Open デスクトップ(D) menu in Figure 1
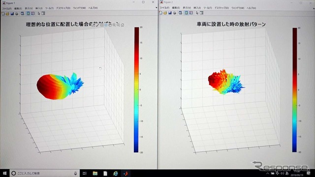The width and height of the screenshot is (315, 177). pos(63,8)
